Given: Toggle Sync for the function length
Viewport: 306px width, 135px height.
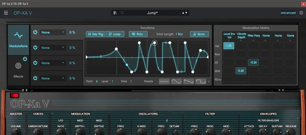Looking at the screenshot, I should [x=199, y=34].
